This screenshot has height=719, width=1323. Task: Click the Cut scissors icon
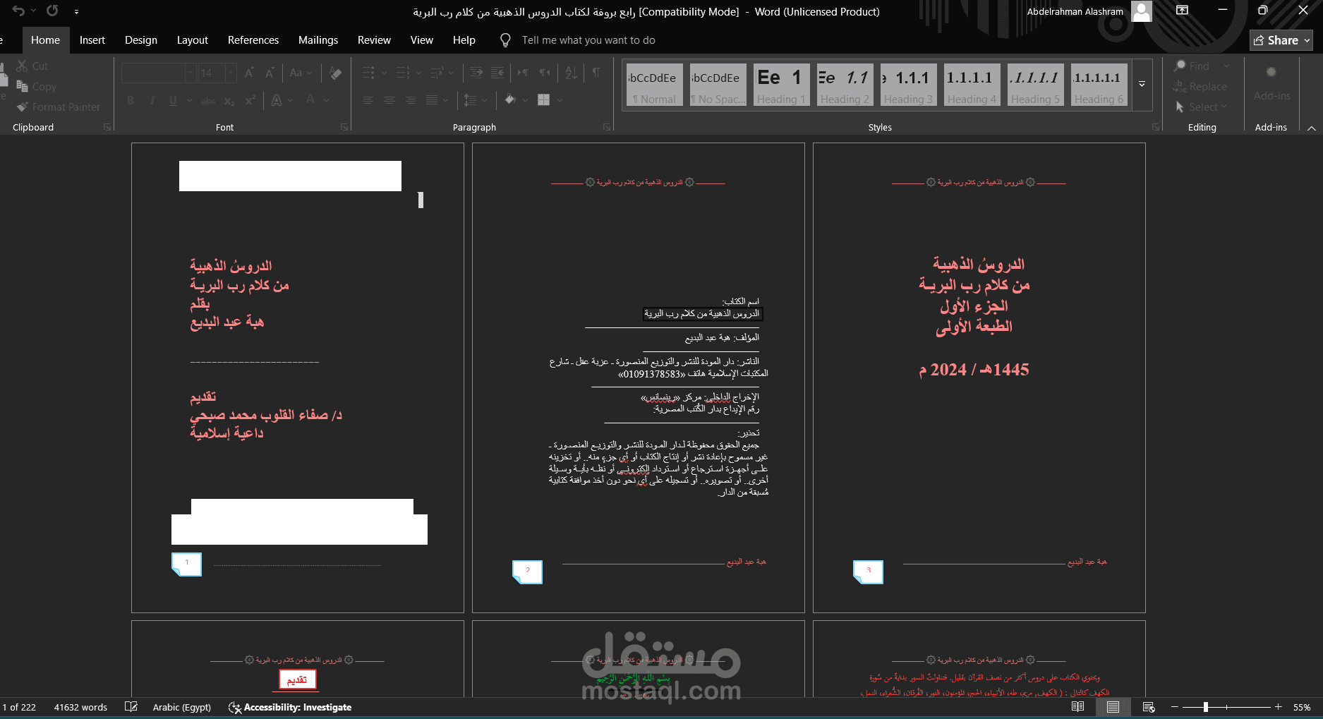23,66
